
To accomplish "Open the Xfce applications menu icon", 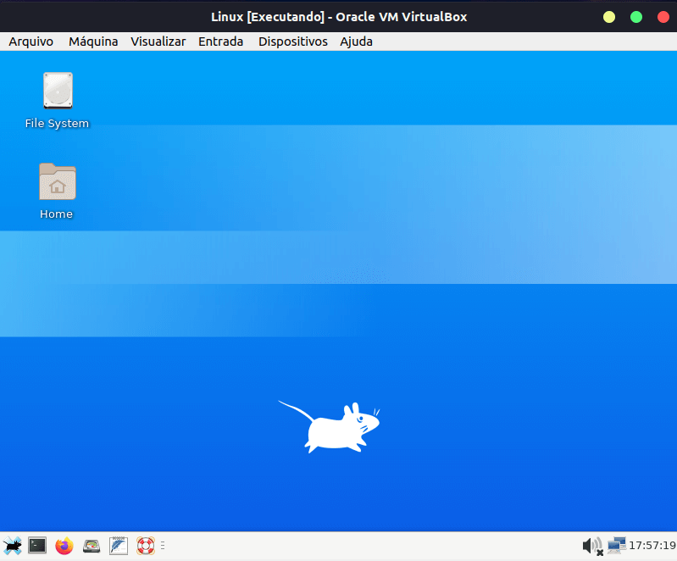I will [13, 546].
